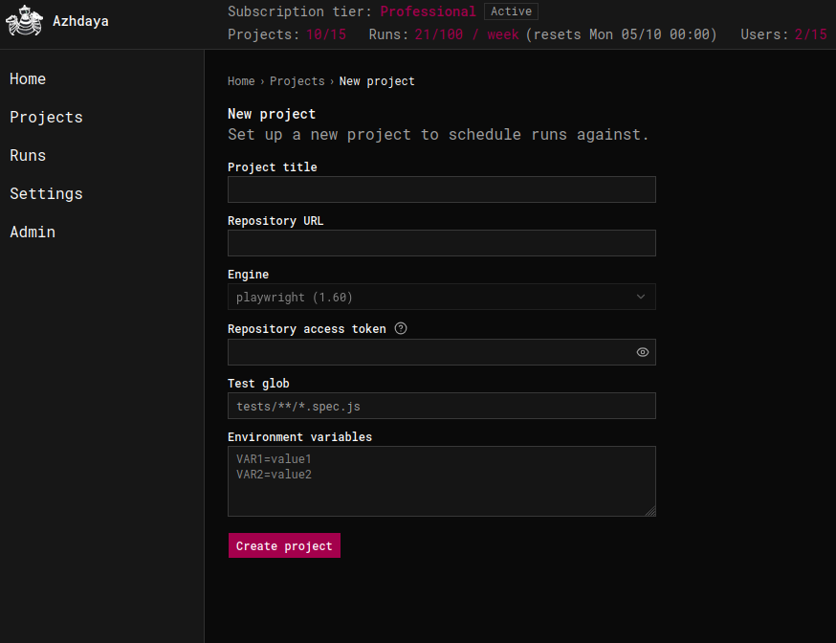Click the 'Repository access token' label

pyautogui.click(x=307, y=329)
